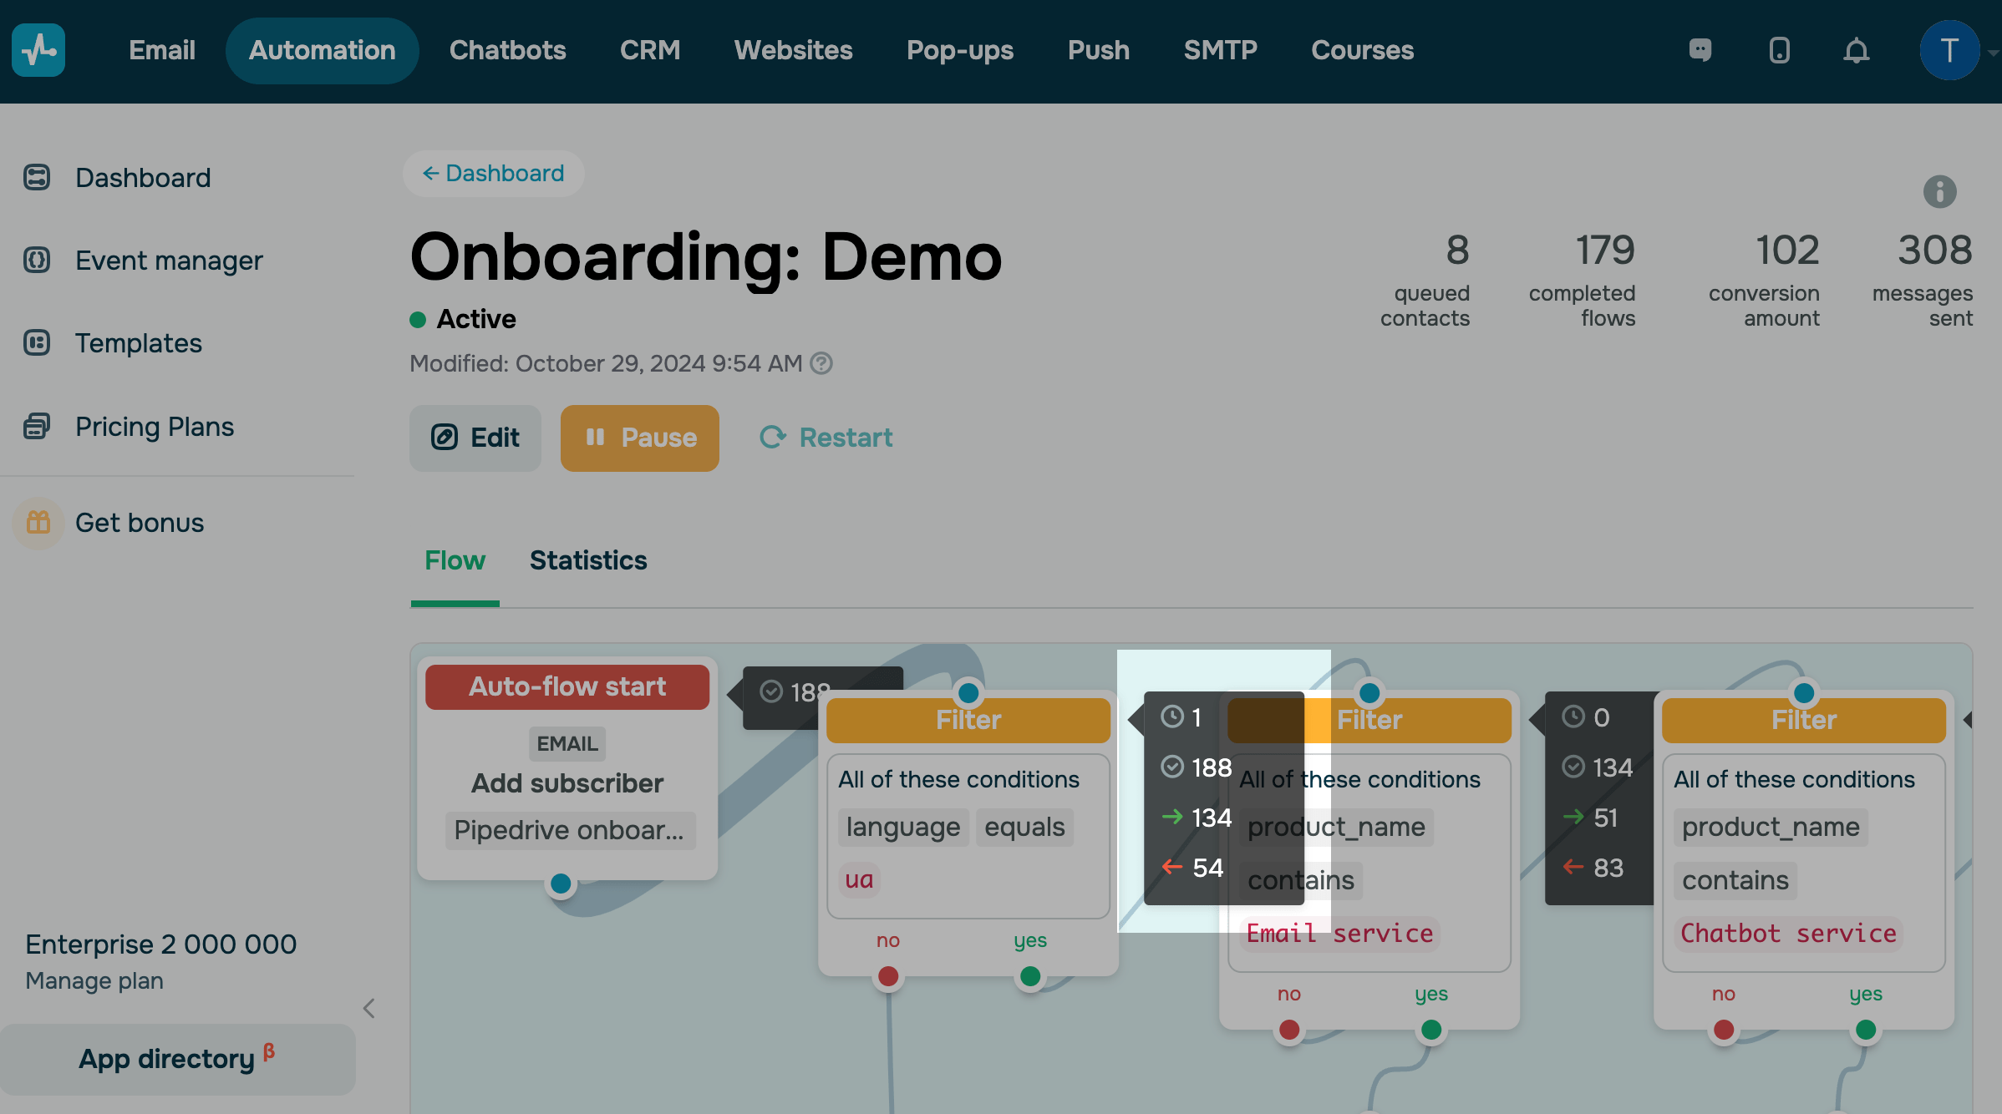Click the Event manager sidebar icon

(x=37, y=261)
